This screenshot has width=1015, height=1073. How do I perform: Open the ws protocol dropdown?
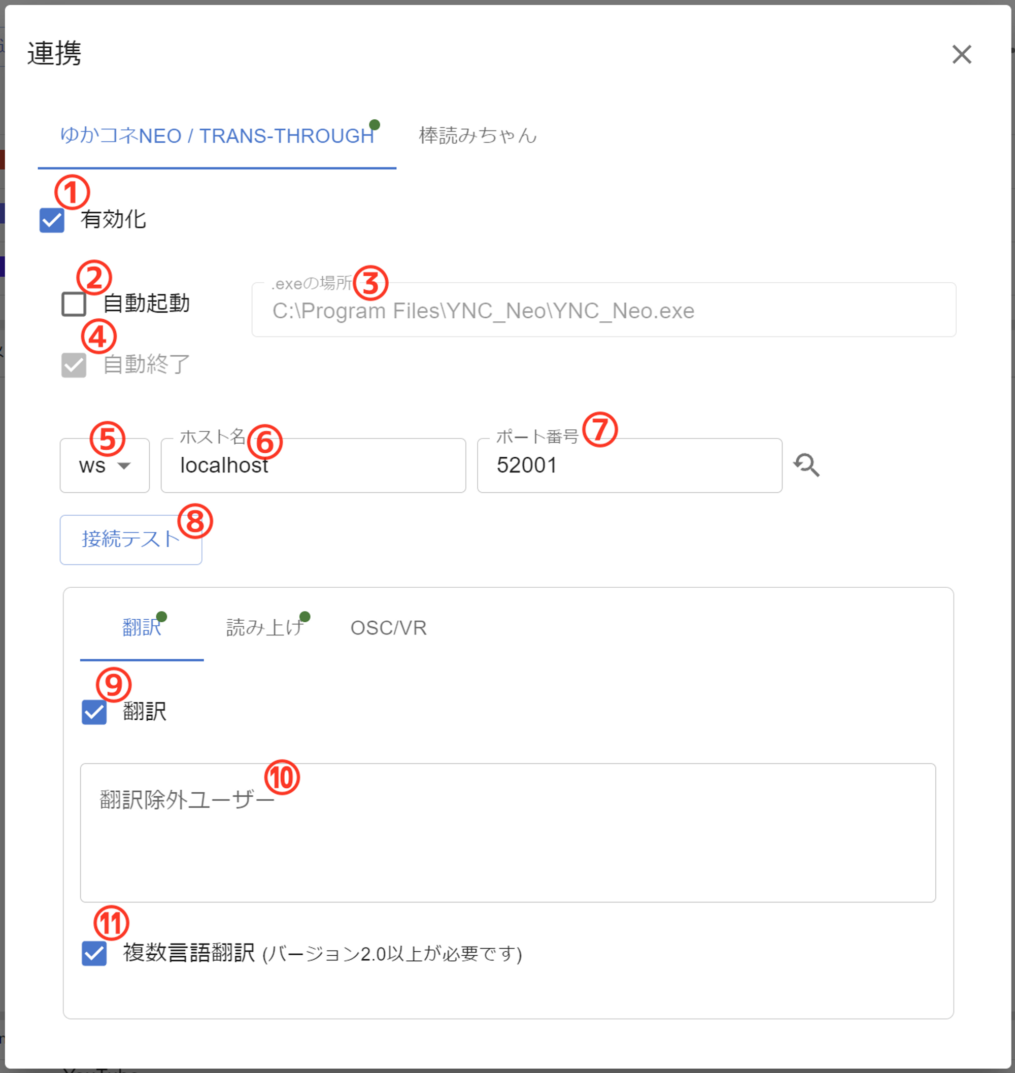click(x=105, y=465)
